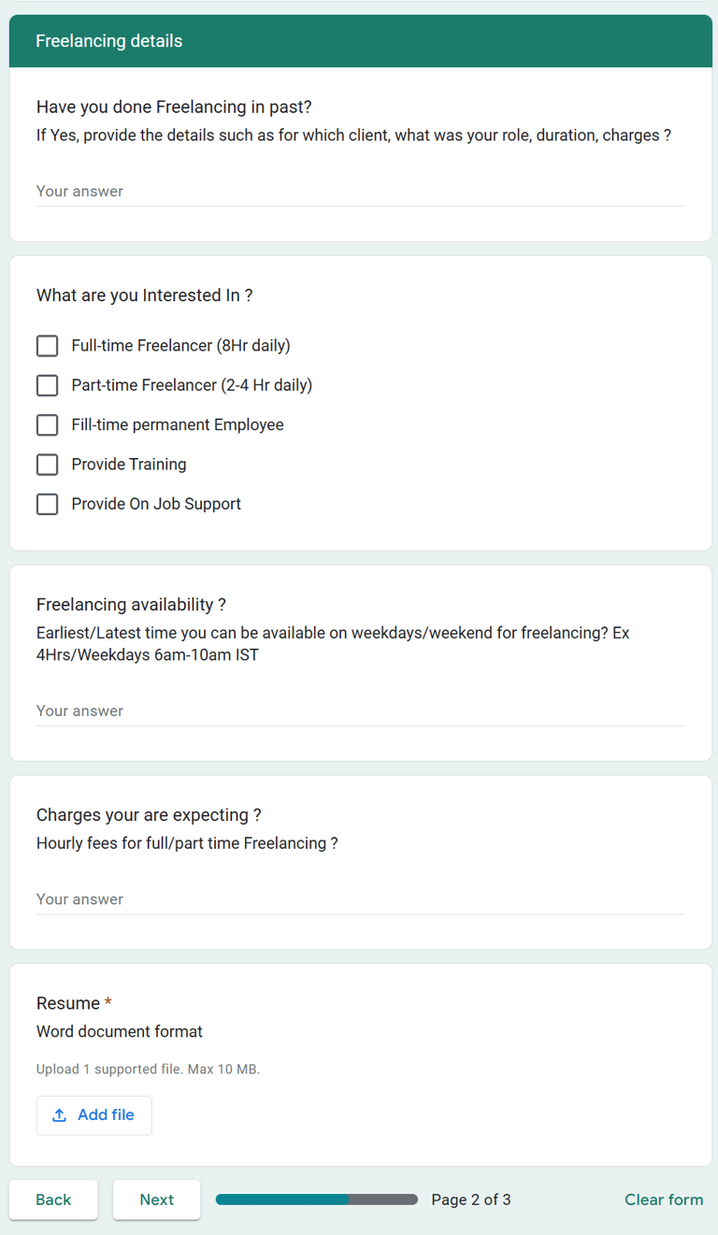718x1235 pixels.
Task: Click the upload icon in Add file
Action: point(59,1115)
